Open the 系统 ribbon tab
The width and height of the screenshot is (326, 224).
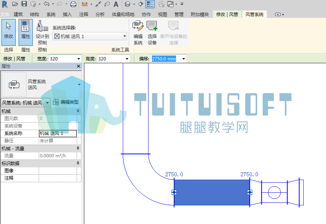[51, 15]
